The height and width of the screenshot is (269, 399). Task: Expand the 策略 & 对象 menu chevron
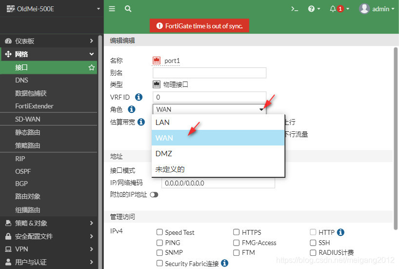91,223
